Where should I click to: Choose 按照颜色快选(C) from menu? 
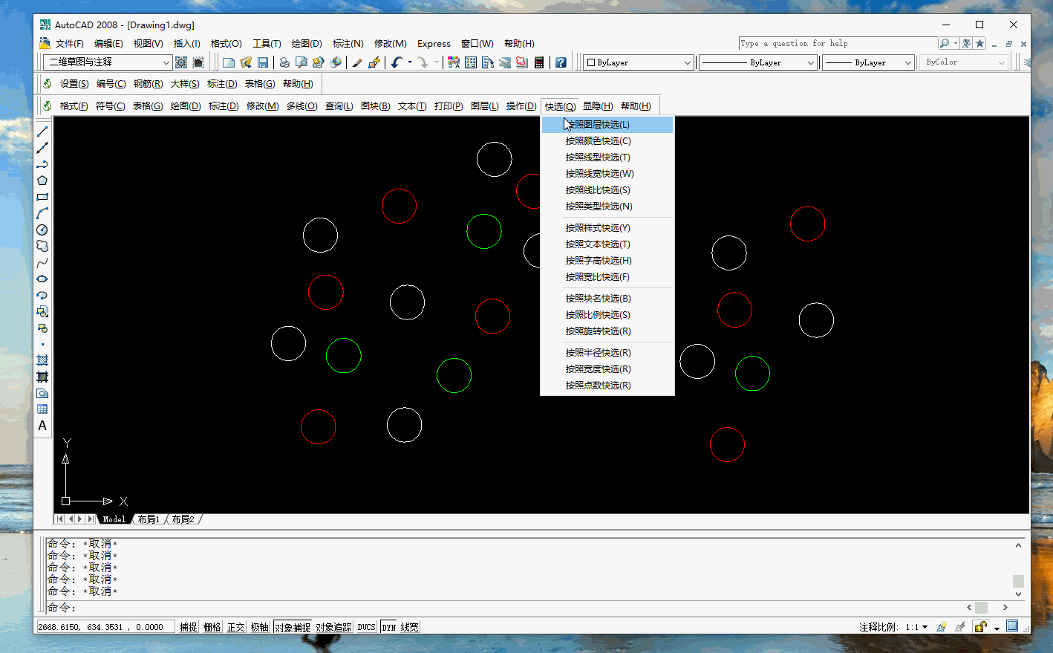(x=607, y=141)
